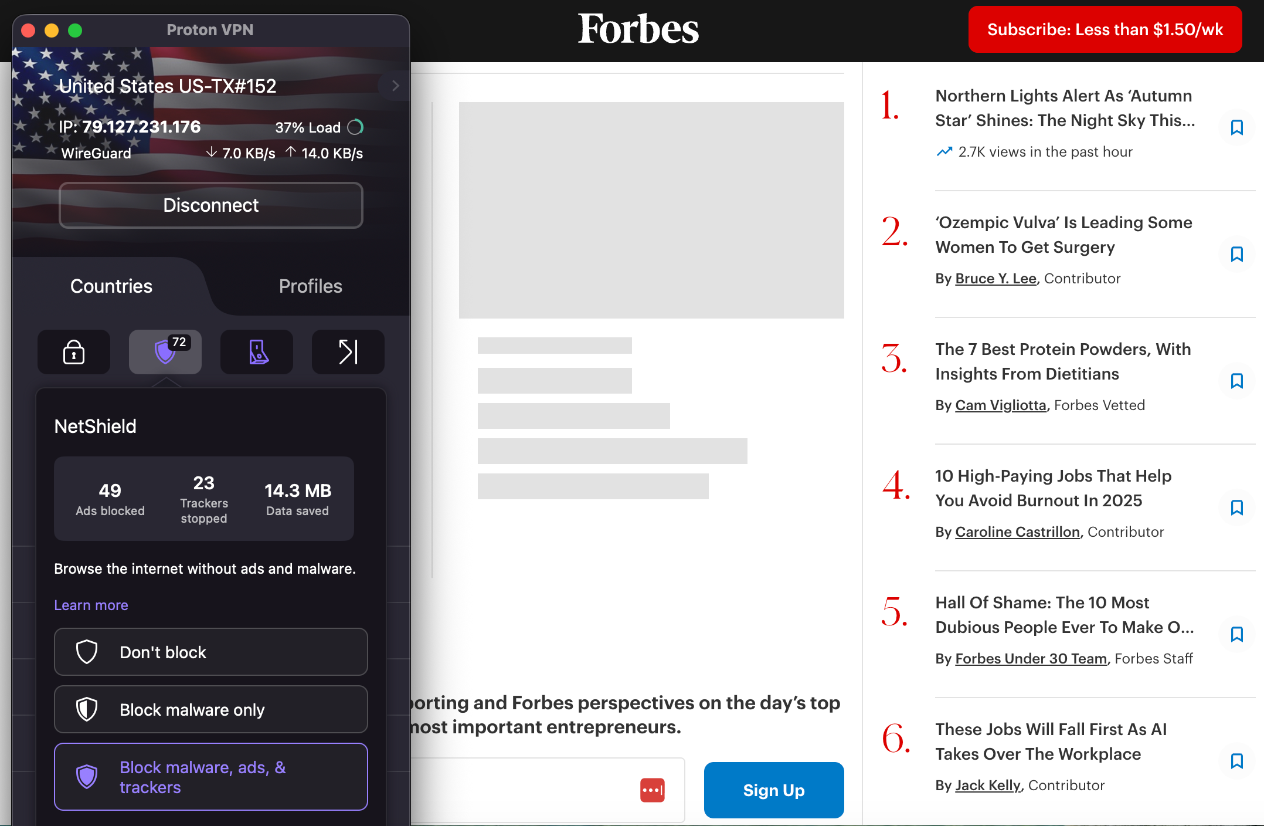Screen dimensions: 1264x826
Task: Bookmark the Ozempic surgery article
Action: pyautogui.click(x=1236, y=254)
